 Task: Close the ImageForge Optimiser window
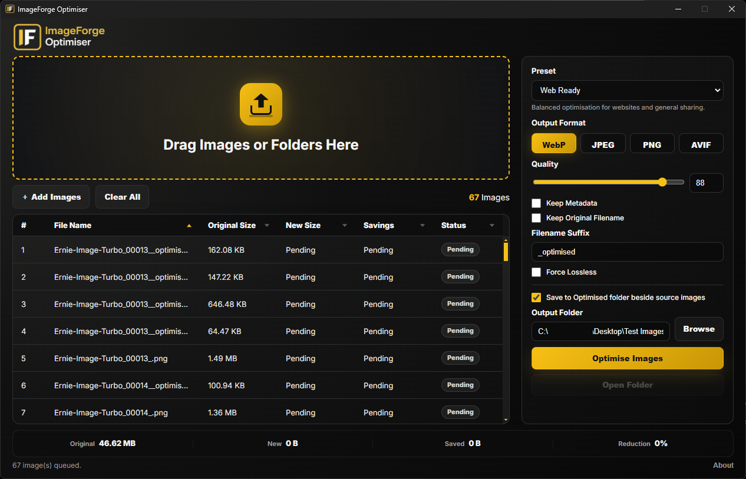(731, 9)
